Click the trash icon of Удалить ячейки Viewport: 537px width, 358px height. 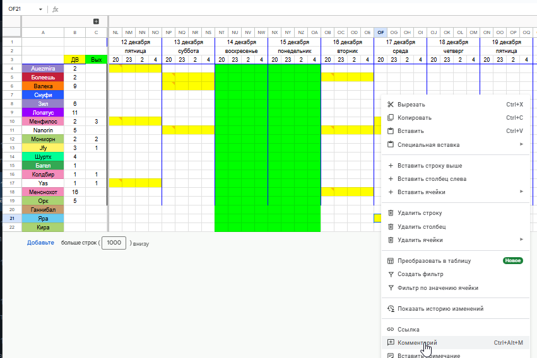391,240
